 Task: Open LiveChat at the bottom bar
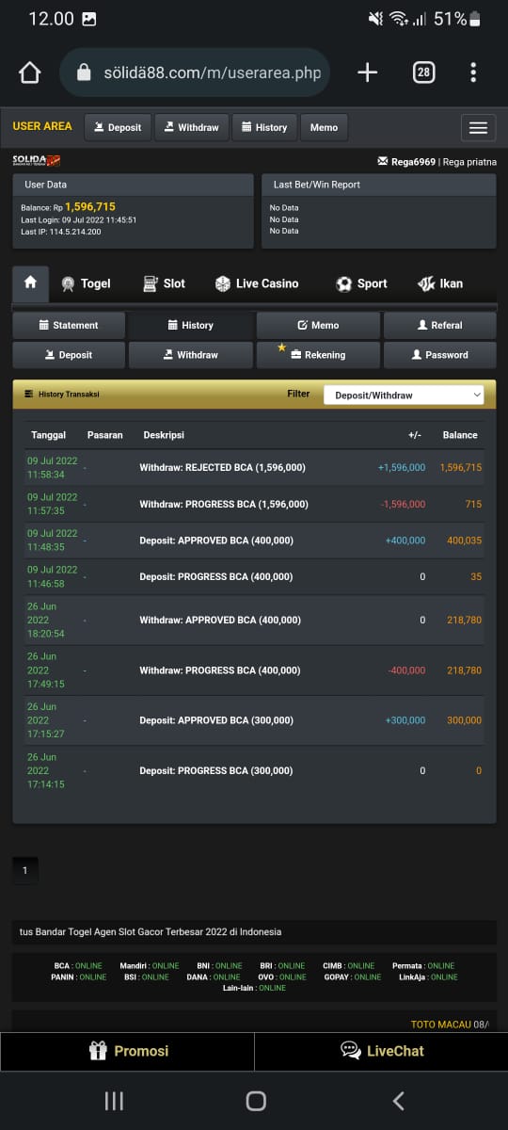pos(382,1051)
